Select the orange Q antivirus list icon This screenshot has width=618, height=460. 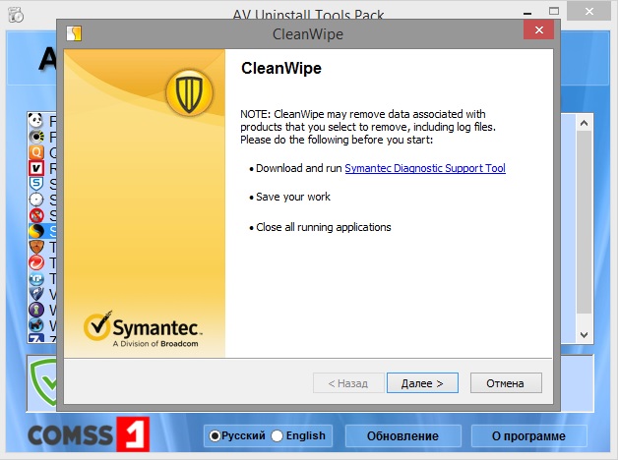point(36,152)
